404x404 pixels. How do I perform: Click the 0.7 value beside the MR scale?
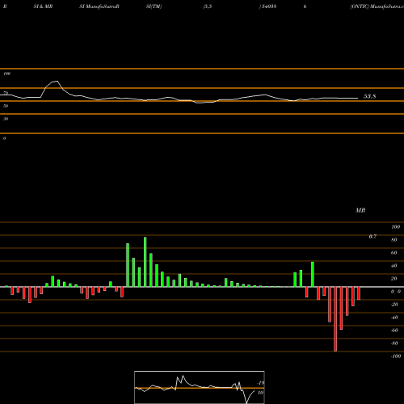(372, 237)
